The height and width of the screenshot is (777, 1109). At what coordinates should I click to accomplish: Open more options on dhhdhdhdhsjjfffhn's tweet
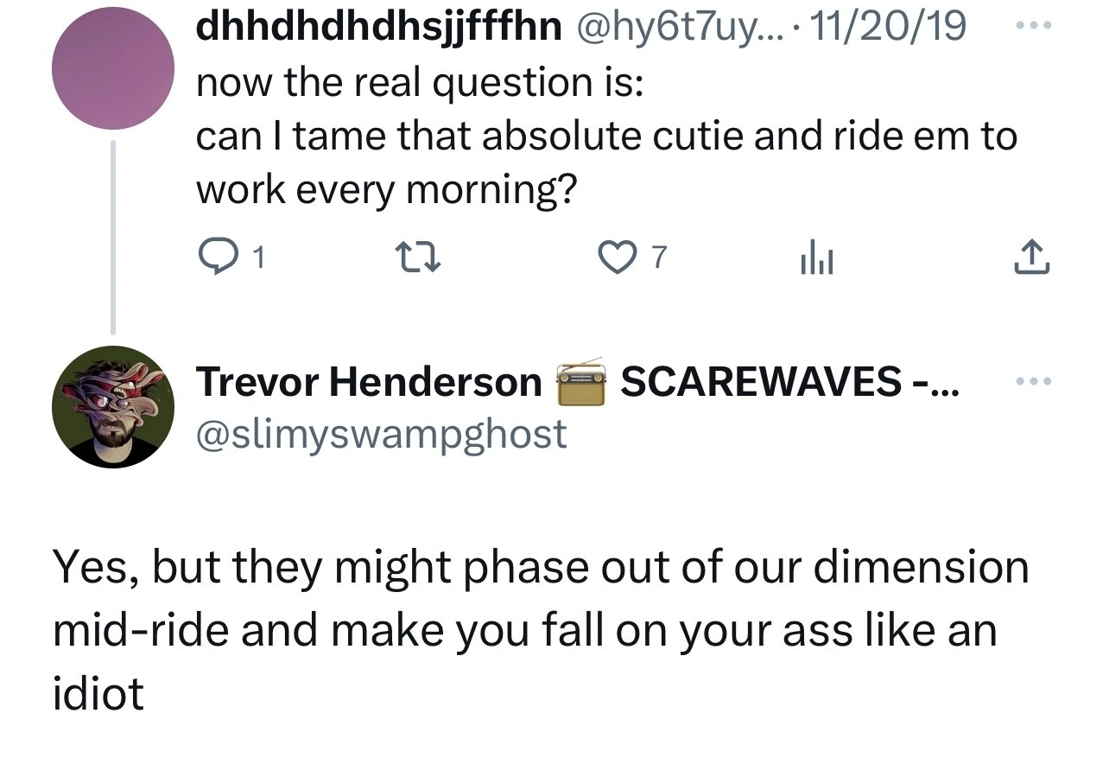(1033, 26)
